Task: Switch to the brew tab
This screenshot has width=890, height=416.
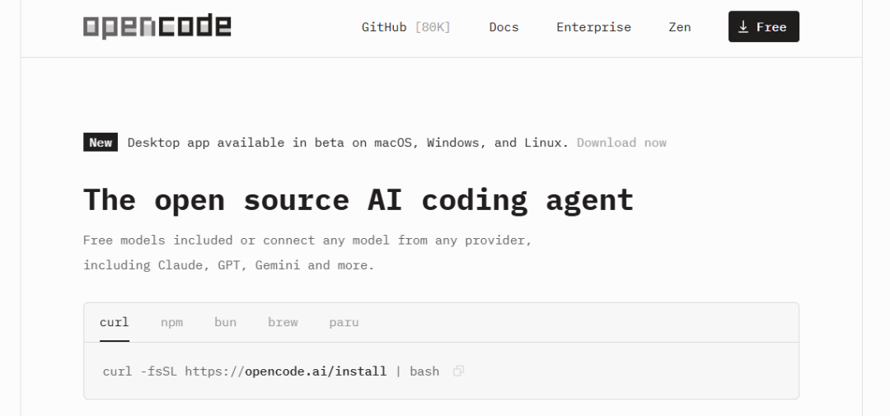Action: click(x=283, y=322)
